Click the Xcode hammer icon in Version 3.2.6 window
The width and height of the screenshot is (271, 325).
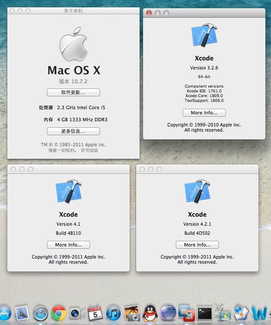204,35
